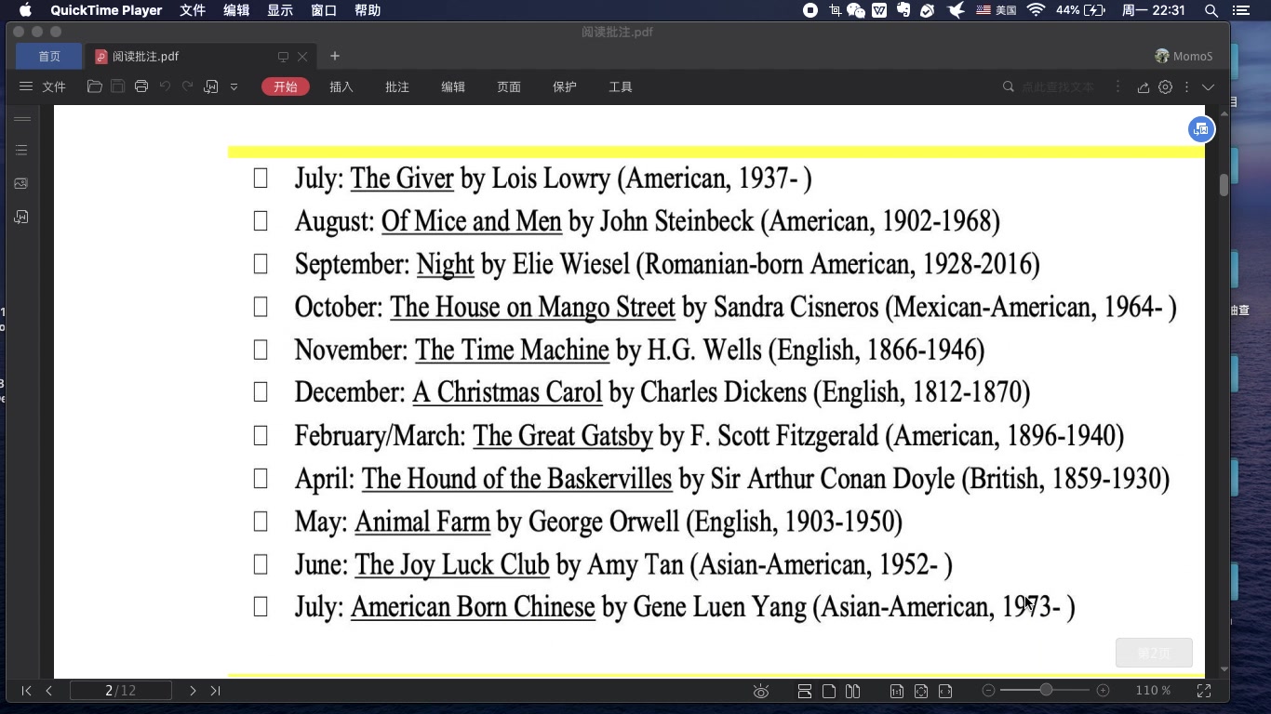Image resolution: width=1271 pixels, height=714 pixels.
Task: Toggle eye protection mode icon
Action: pos(761,691)
